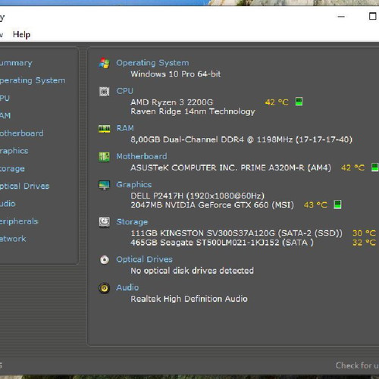Open the Help menu
Screen dimensions: 379x379
coord(21,34)
